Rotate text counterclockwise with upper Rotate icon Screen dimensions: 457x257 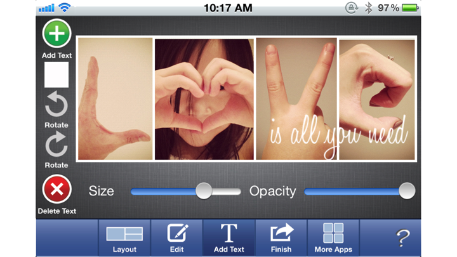click(56, 103)
